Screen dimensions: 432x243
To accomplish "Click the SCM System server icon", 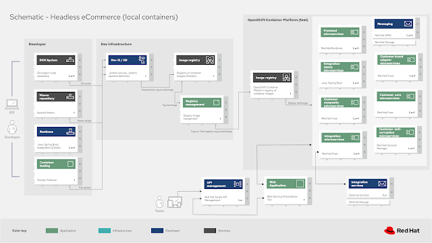I will (x=70, y=60).
